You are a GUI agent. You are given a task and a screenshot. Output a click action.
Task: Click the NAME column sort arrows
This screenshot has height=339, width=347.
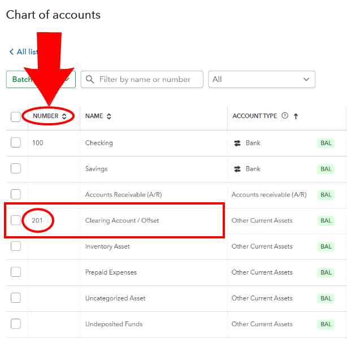[x=109, y=116]
